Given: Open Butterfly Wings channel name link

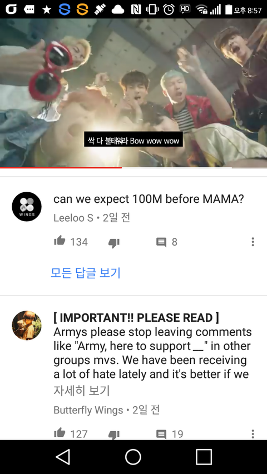Looking at the screenshot, I should click(x=88, y=410).
